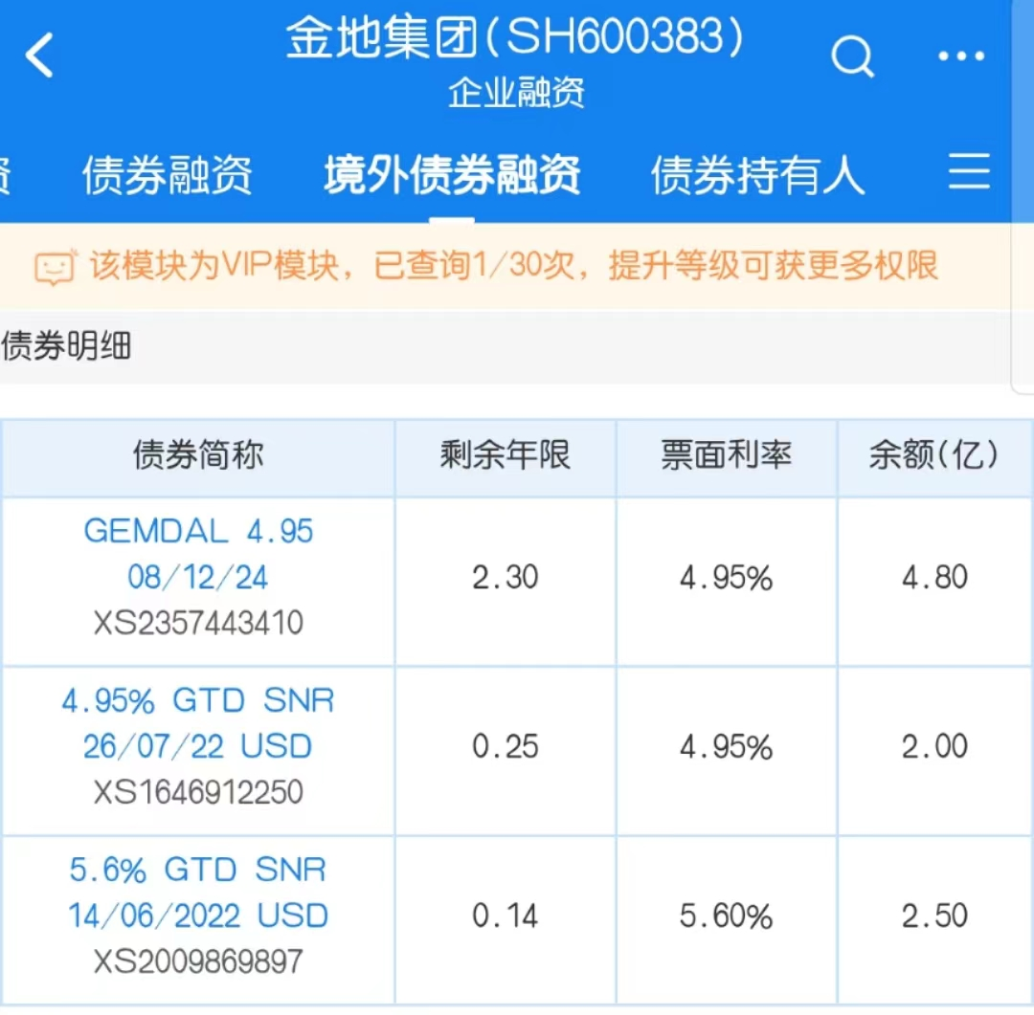Select the 境外债券融资 tab
This screenshot has width=1034, height=1015.
[x=452, y=175]
